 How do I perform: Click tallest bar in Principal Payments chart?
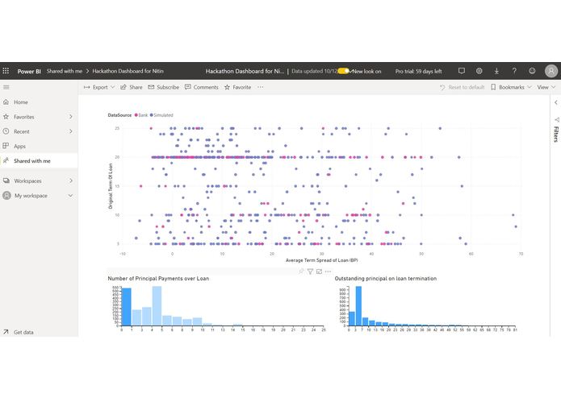(x=157, y=306)
